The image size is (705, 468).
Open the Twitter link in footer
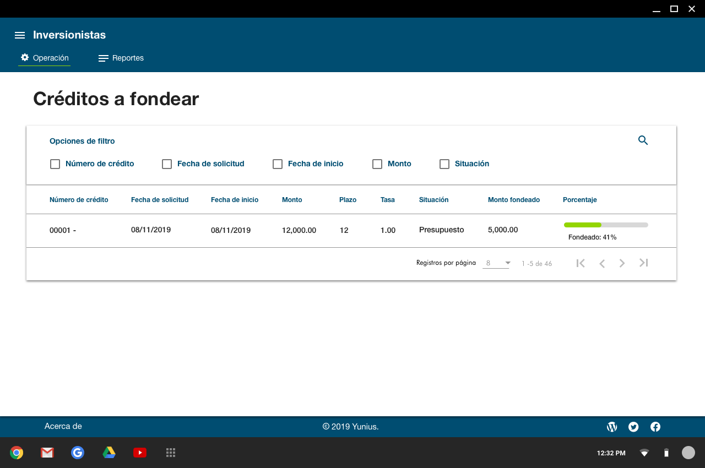(x=633, y=427)
